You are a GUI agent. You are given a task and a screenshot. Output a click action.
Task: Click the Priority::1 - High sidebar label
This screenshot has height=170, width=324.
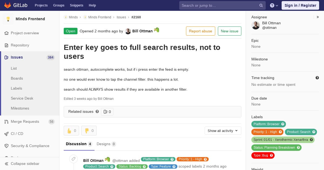[267, 132]
